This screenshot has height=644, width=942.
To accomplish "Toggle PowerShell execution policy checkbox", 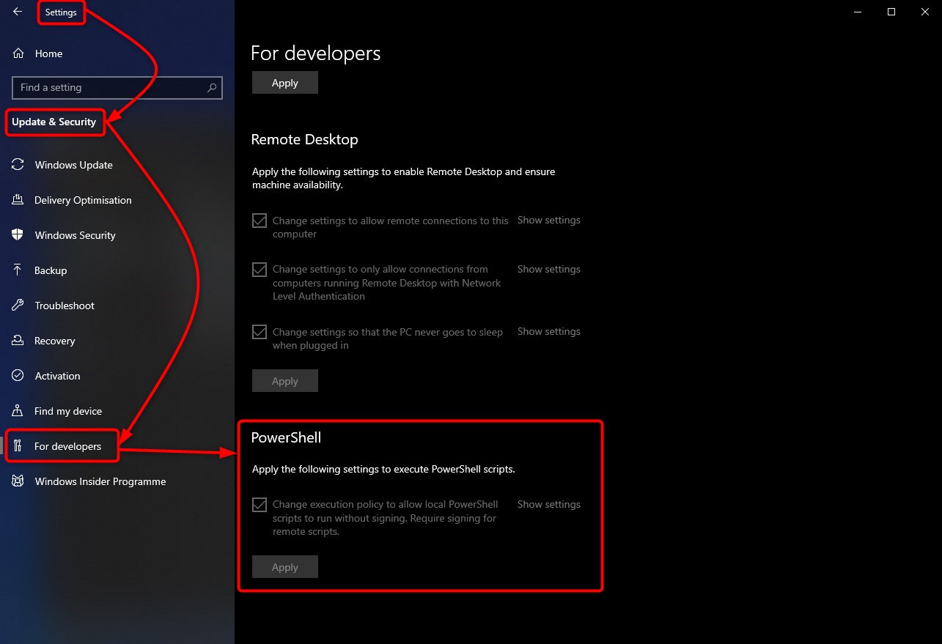I will 260,505.
